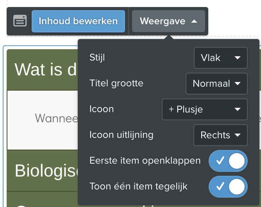The height and width of the screenshot is (207, 261).
Task: Open Icoon dropdown showing Plusje
Action: pyautogui.click(x=205, y=109)
